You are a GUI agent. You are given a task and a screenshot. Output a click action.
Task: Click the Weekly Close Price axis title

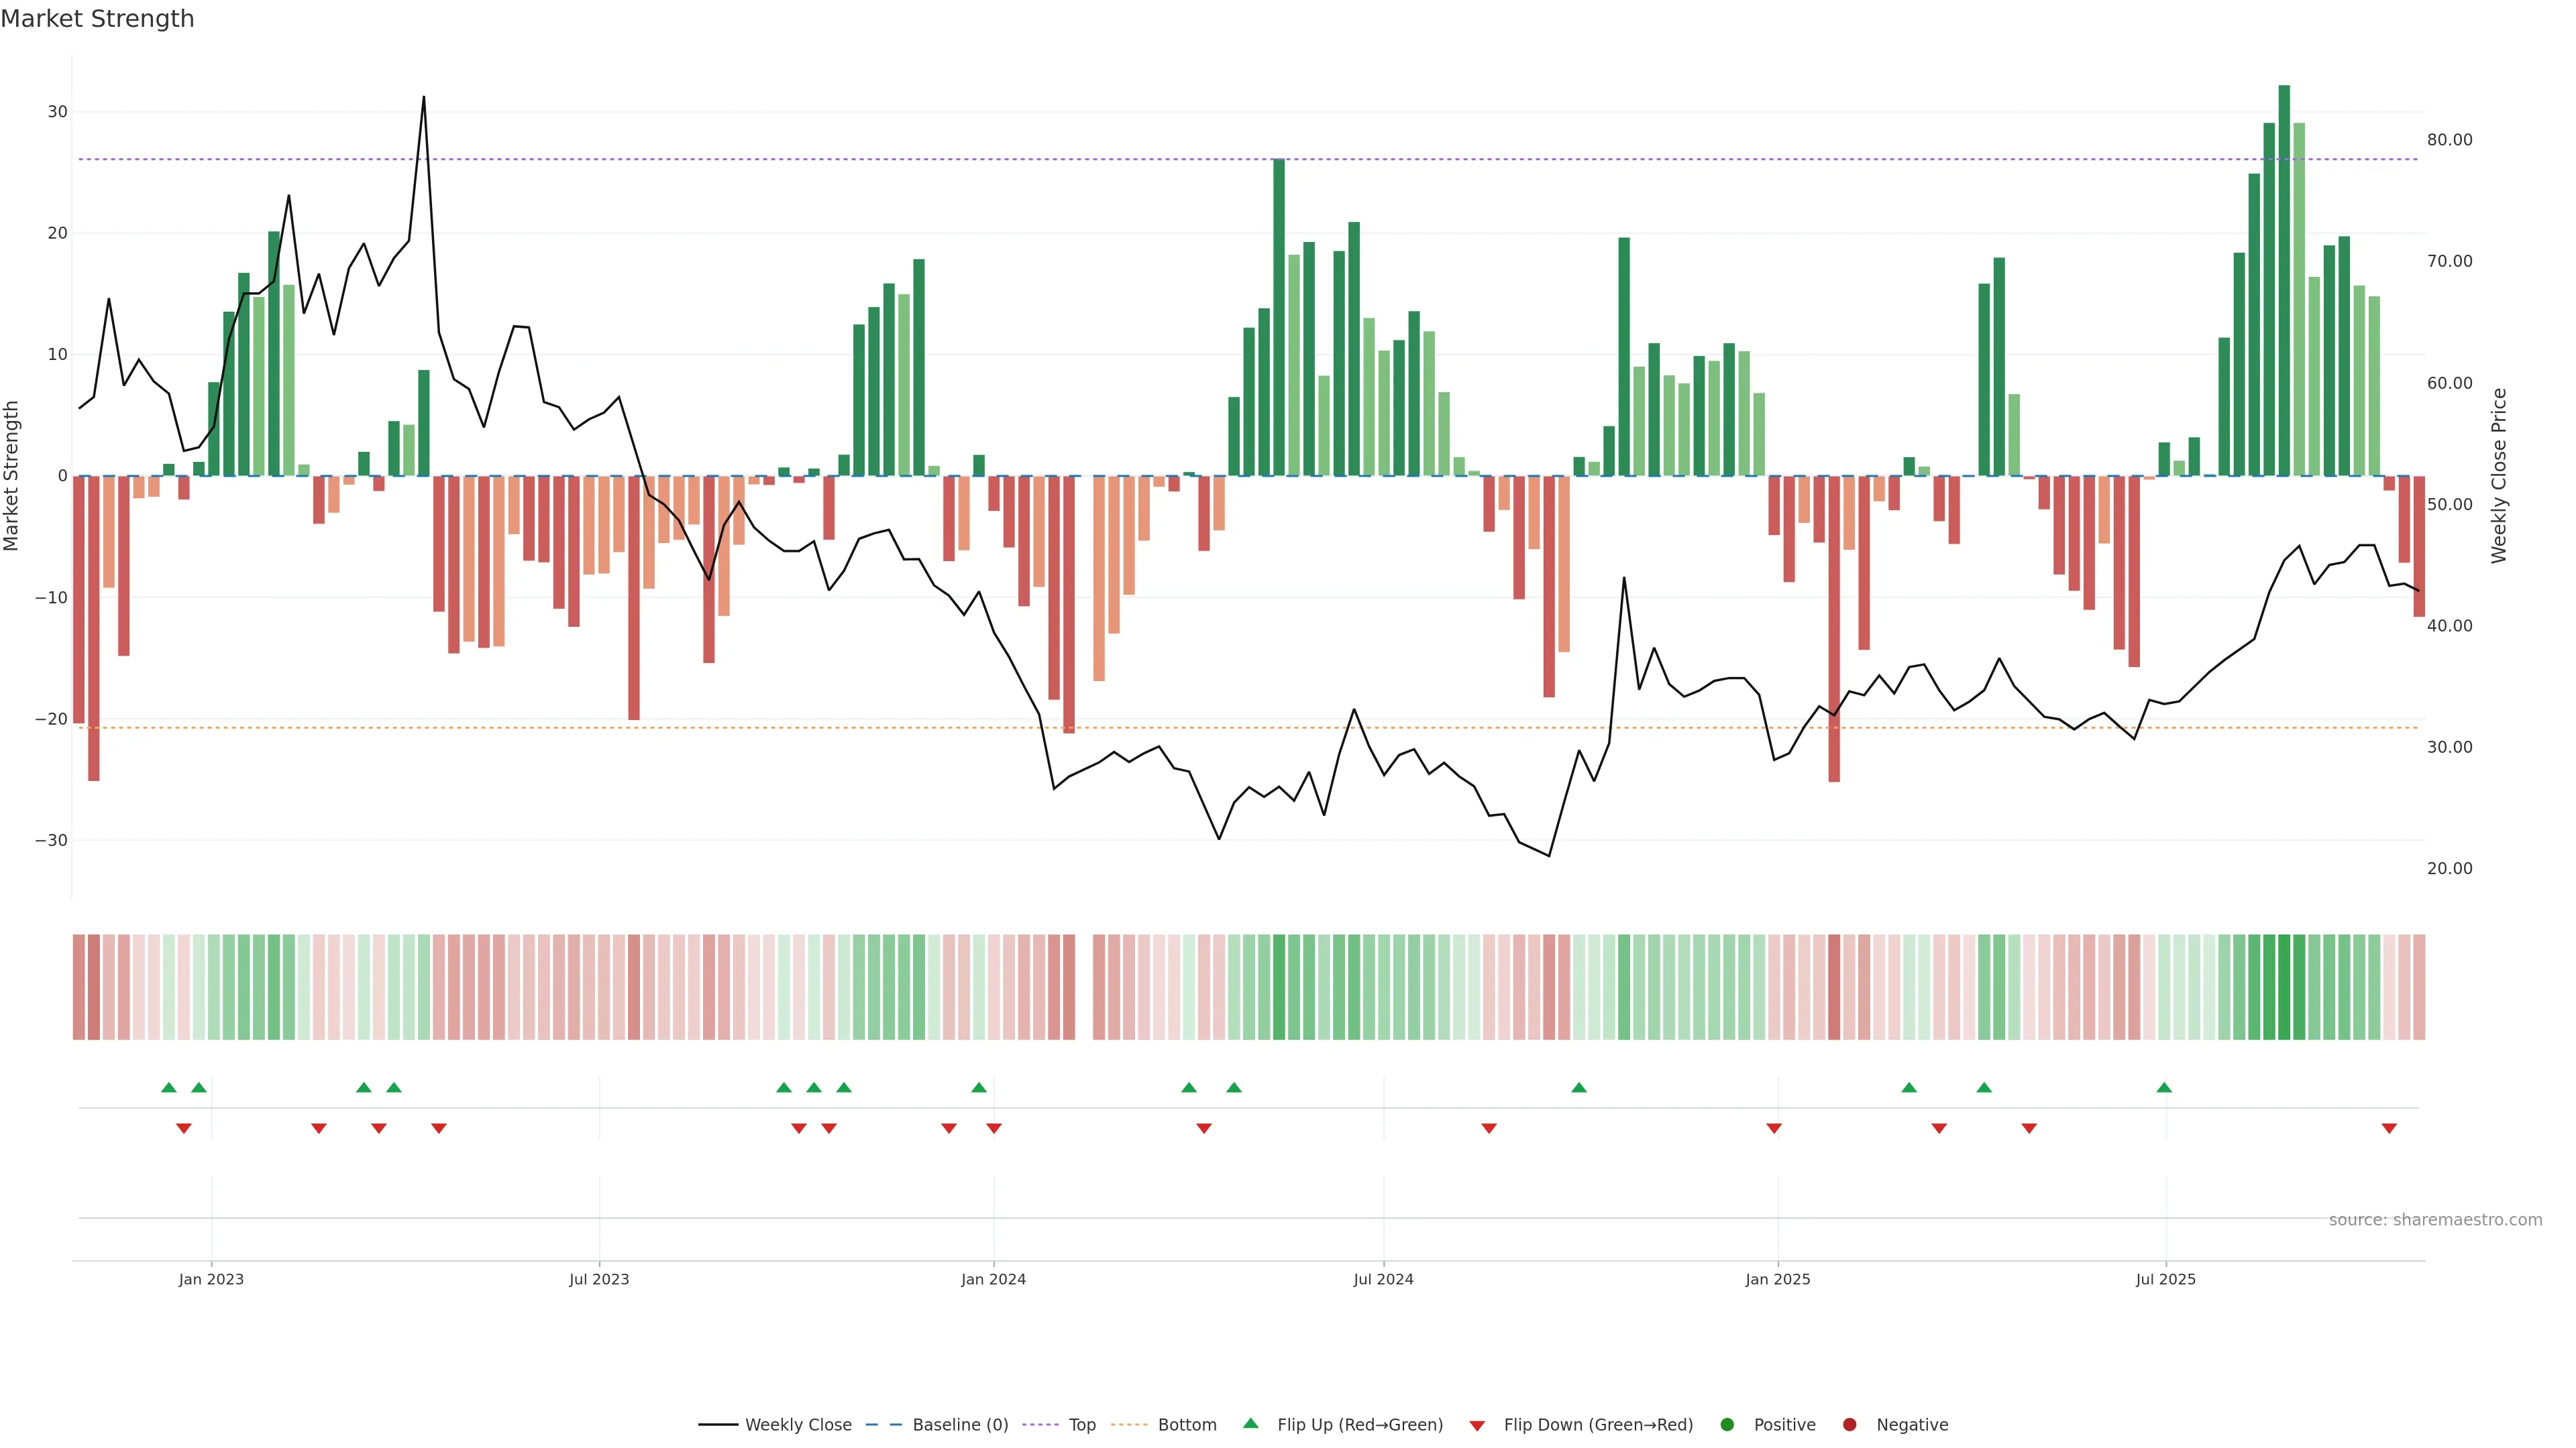(x=2499, y=476)
